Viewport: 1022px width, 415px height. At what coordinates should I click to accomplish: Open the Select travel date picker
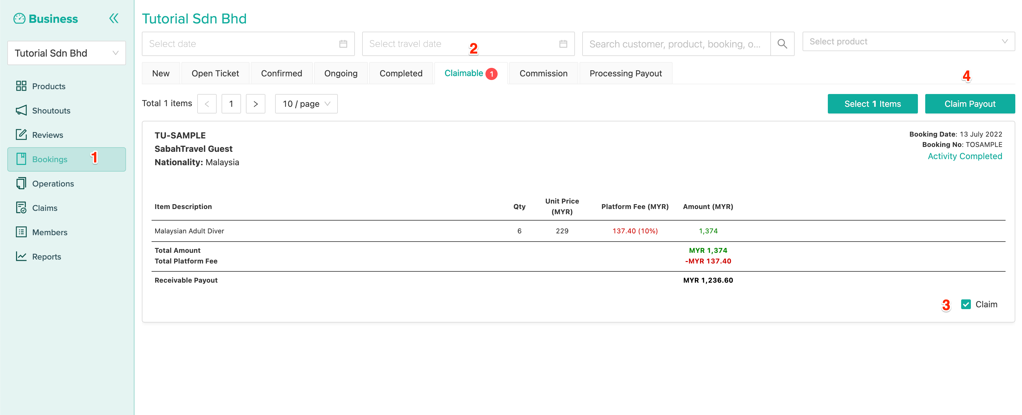(x=468, y=44)
